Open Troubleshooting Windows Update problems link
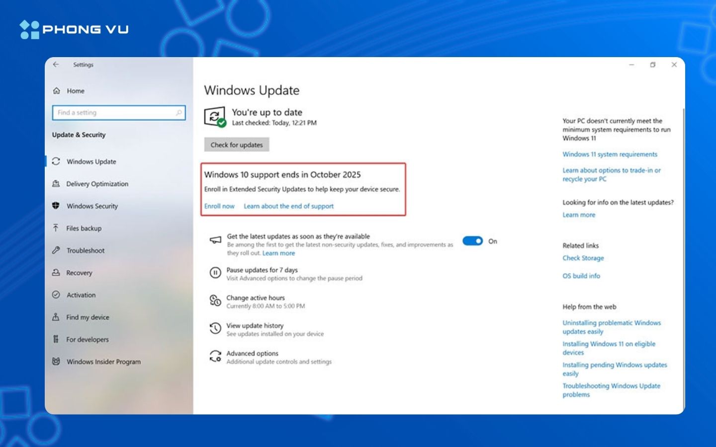The image size is (716, 447). click(612, 390)
